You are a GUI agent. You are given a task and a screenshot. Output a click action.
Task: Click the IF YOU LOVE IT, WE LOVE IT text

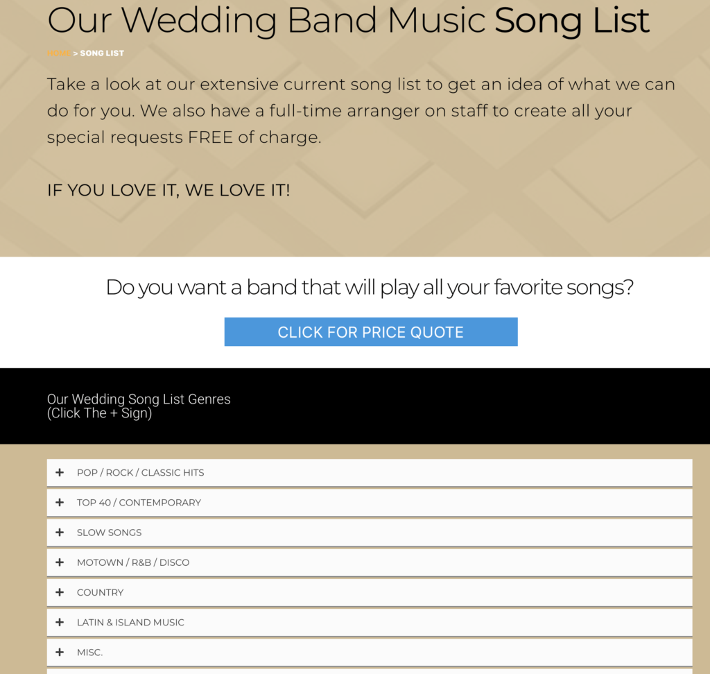click(168, 190)
